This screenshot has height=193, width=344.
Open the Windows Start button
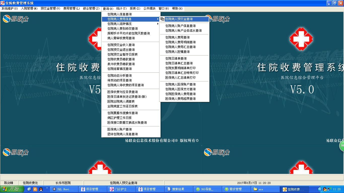click(x=12, y=189)
